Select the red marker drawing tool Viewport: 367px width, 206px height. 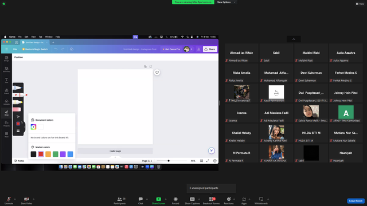[x=20, y=95]
